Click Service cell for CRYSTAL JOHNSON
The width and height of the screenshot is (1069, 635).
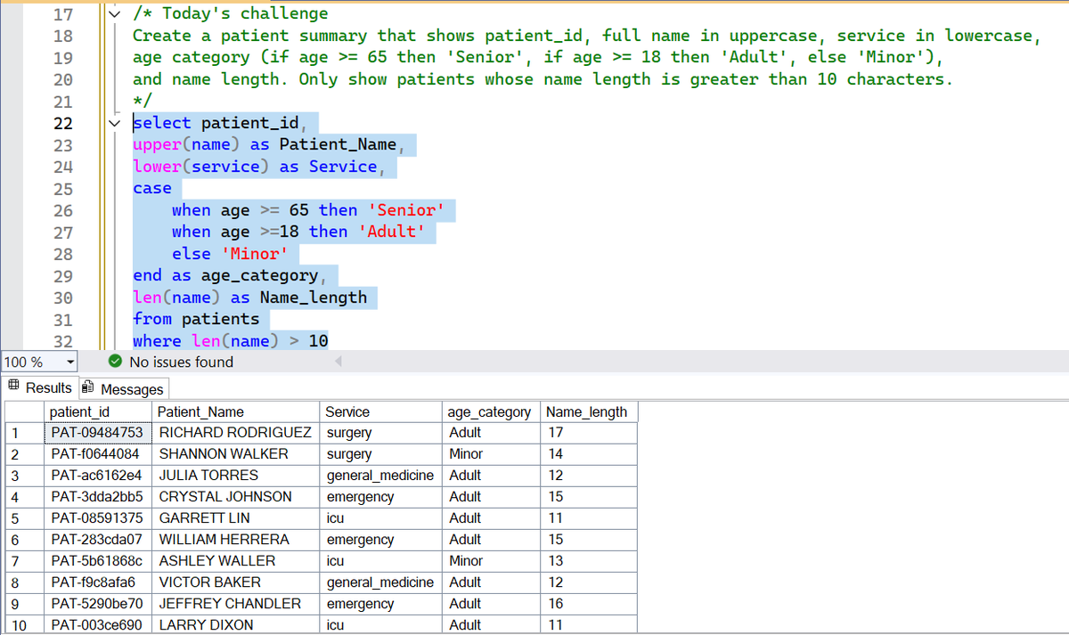point(379,497)
